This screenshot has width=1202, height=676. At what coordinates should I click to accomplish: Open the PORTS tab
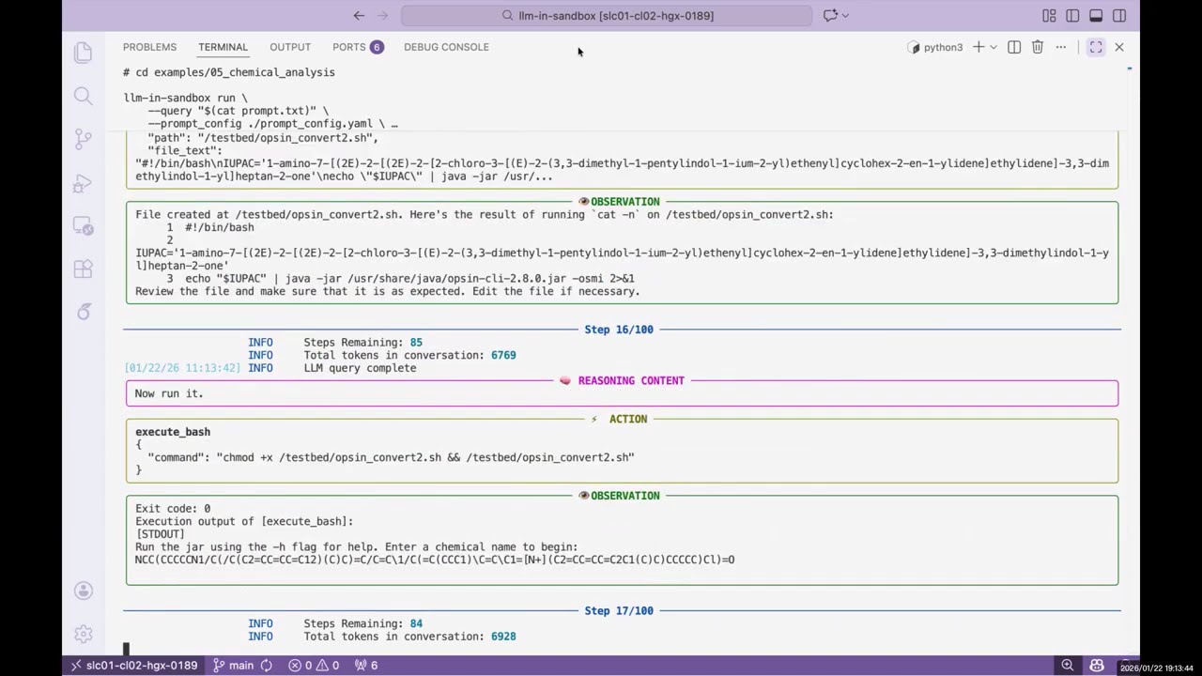tap(358, 47)
